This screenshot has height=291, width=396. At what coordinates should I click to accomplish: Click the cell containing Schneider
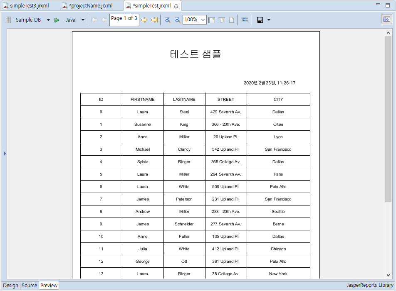point(184,224)
